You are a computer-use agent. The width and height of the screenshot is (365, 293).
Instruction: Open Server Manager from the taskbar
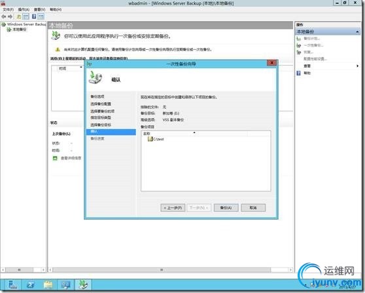[x=12, y=284]
